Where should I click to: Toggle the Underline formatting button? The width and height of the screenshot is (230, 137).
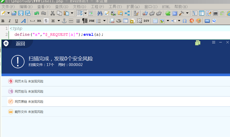[16, 21]
